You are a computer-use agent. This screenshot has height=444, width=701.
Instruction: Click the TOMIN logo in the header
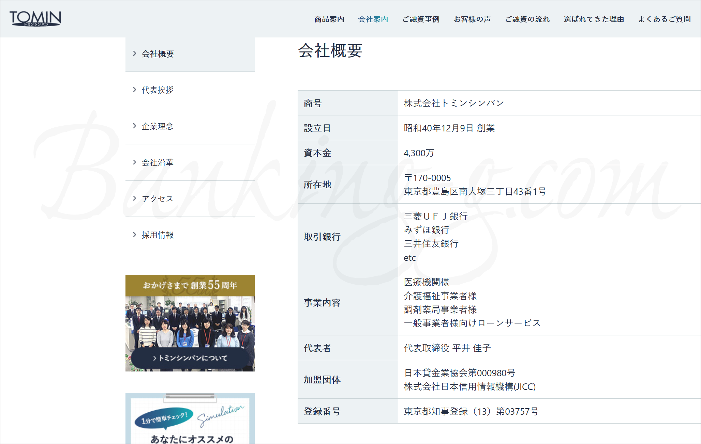tap(35, 18)
